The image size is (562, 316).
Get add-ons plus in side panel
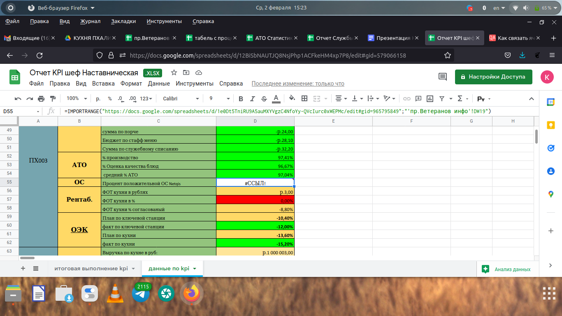[x=550, y=231]
